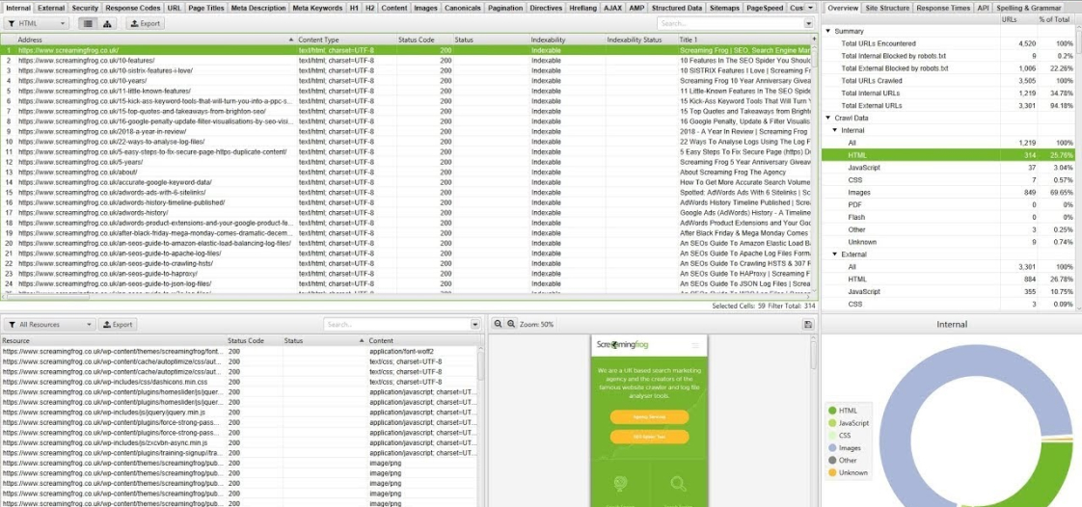This screenshot has height=507, width=1082.
Task: Save the rendered page screenshot icon
Action: 808,324
